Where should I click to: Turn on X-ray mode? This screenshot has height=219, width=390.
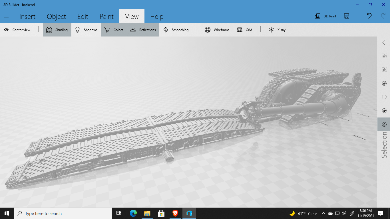pyautogui.click(x=277, y=30)
